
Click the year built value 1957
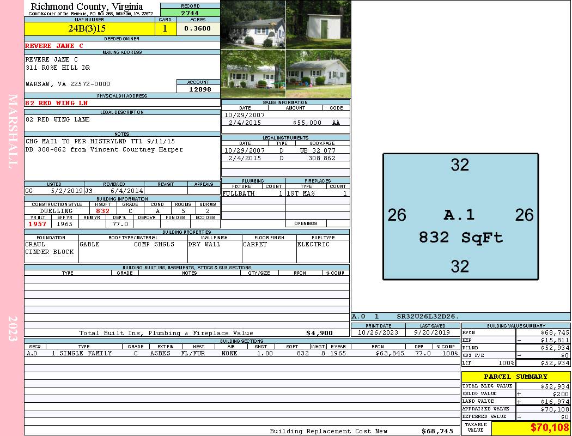38,224
